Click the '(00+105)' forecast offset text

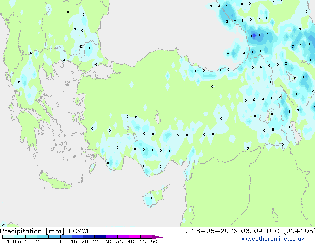coord(299,231)
